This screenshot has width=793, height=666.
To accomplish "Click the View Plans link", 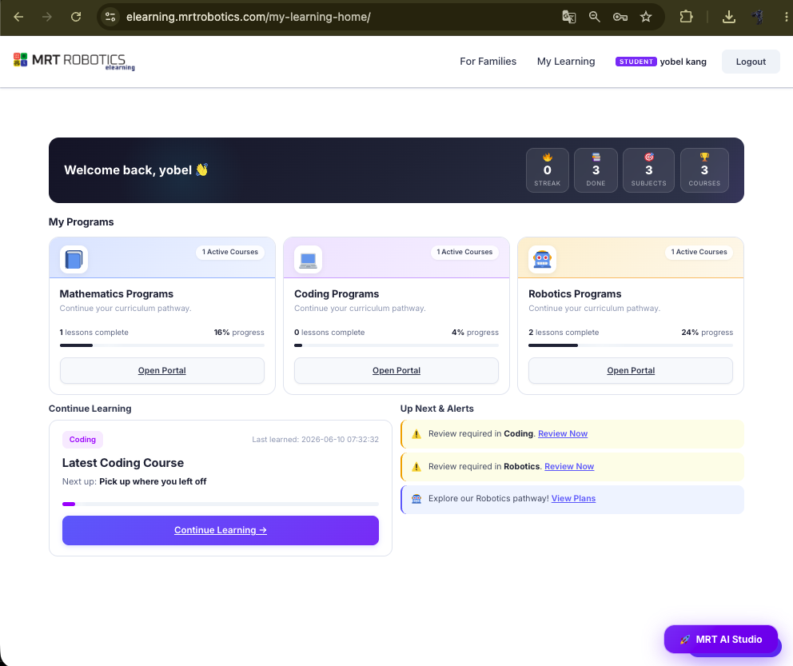I will coord(573,498).
